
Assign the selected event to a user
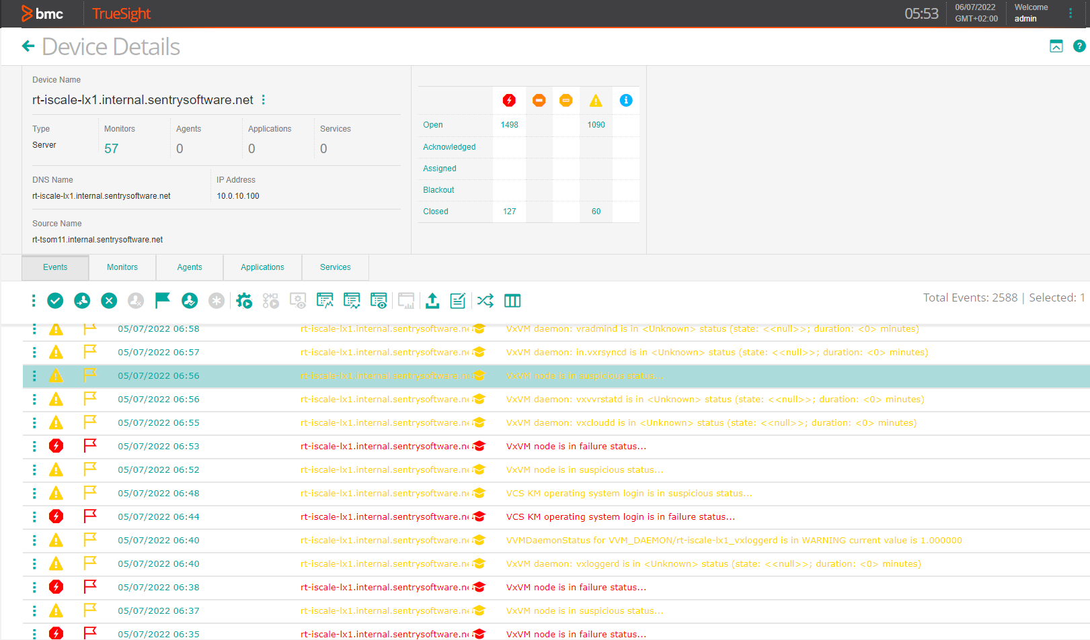[x=82, y=300]
